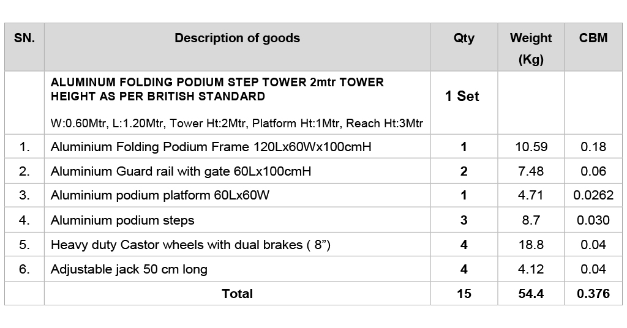Select the CBM column header
The width and height of the screenshot is (627, 328).
point(593,47)
